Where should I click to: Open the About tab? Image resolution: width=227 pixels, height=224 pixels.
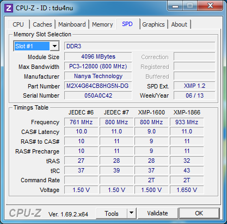[179, 24]
